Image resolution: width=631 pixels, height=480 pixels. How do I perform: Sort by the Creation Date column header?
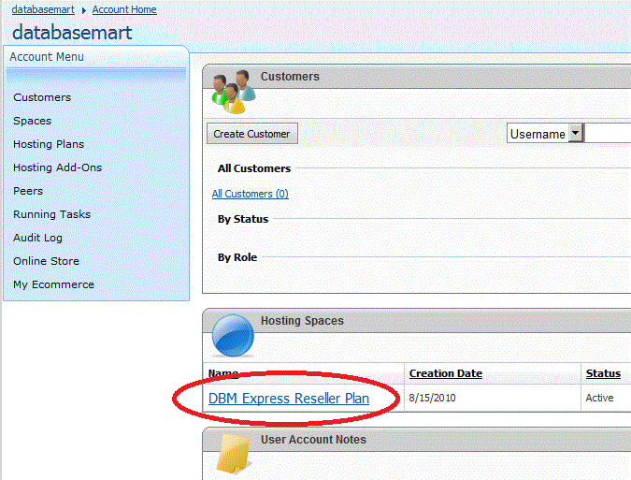(446, 373)
